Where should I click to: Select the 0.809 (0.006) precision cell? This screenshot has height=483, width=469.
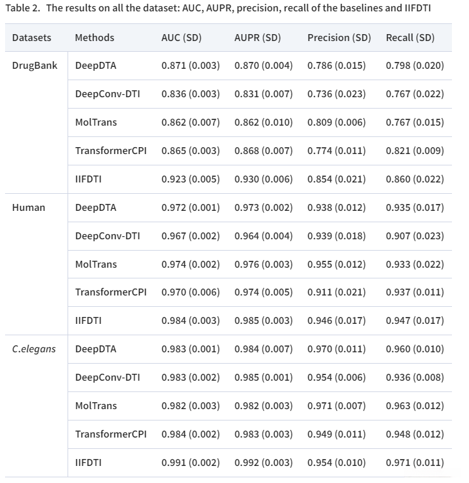click(x=336, y=122)
